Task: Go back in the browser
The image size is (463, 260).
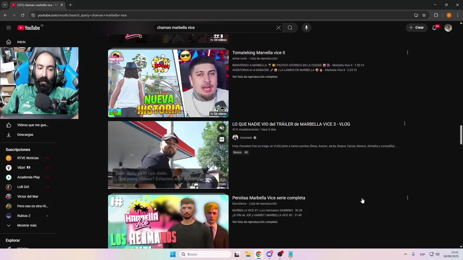Action: (x=5, y=15)
